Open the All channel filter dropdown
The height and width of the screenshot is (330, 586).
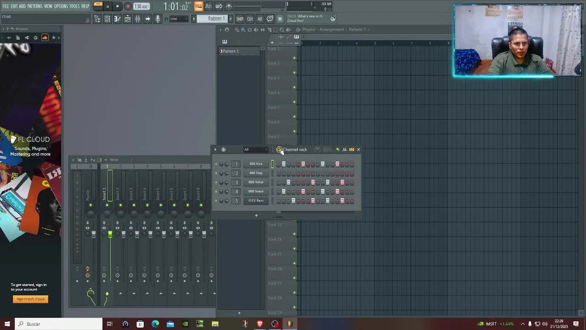click(x=255, y=149)
